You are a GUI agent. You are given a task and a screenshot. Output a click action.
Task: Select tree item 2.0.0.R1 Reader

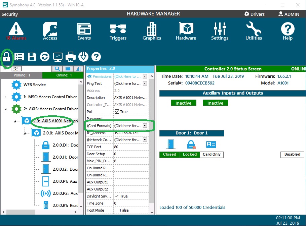pyautogui.click(x=65, y=205)
